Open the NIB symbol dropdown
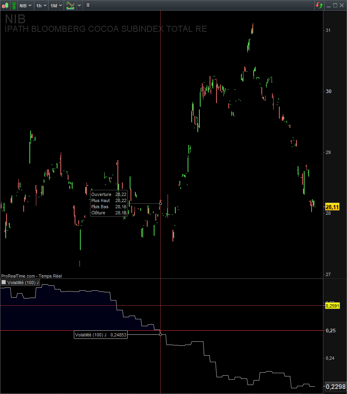 coord(25,6)
